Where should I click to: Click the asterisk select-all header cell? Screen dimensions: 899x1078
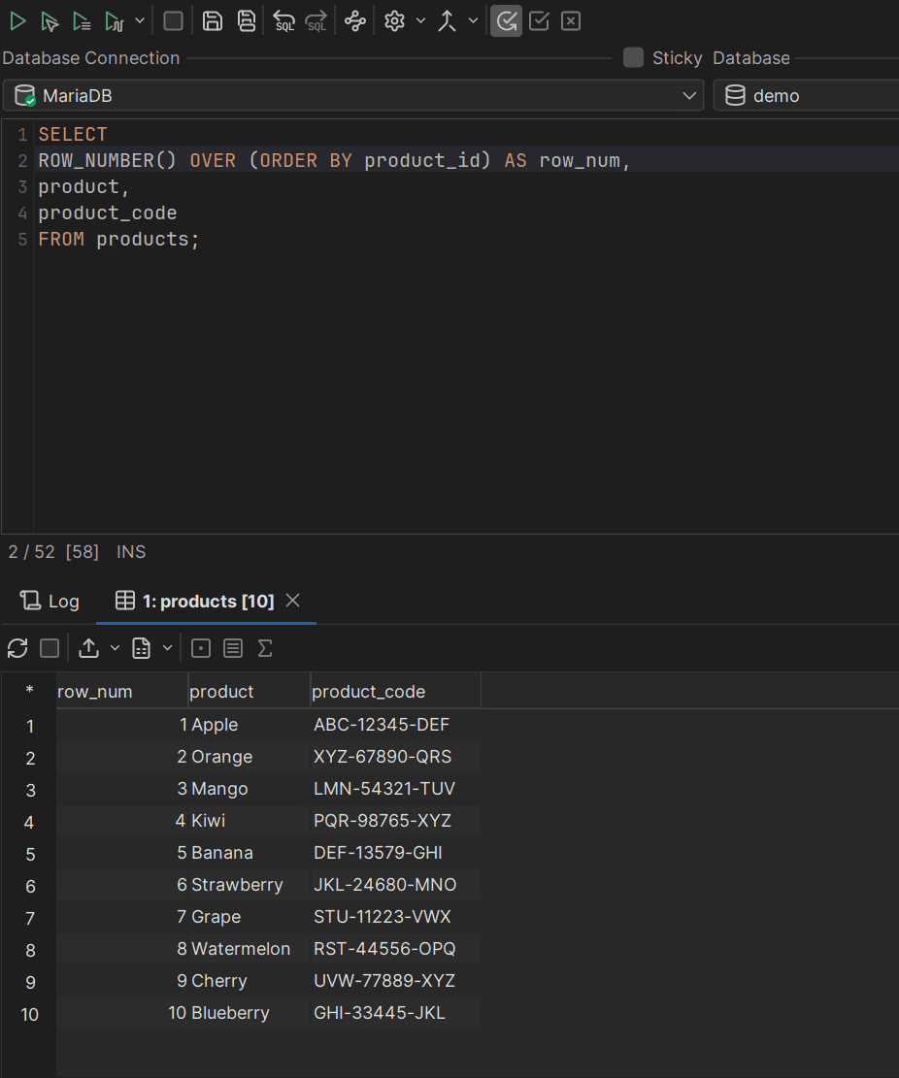[29, 691]
